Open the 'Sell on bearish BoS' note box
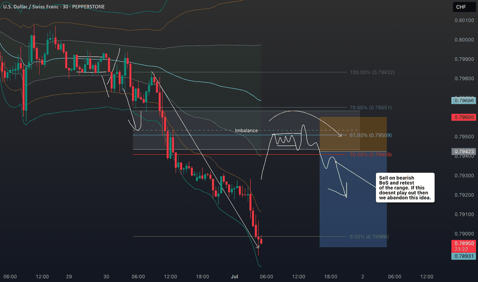478x282 pixels. (x=405, y=188)
